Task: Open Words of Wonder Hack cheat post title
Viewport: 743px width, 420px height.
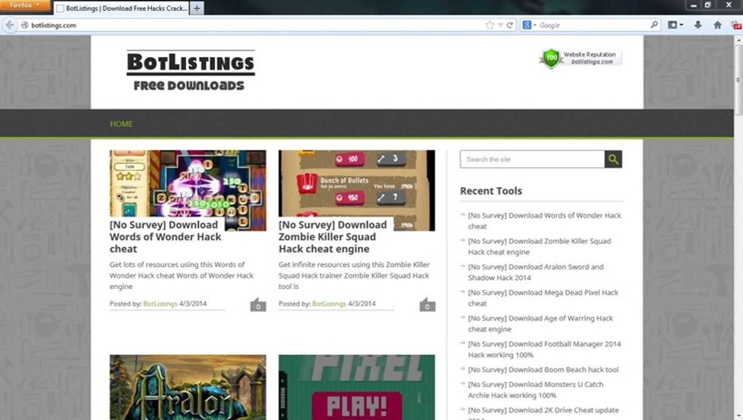Action: (166, 237)
